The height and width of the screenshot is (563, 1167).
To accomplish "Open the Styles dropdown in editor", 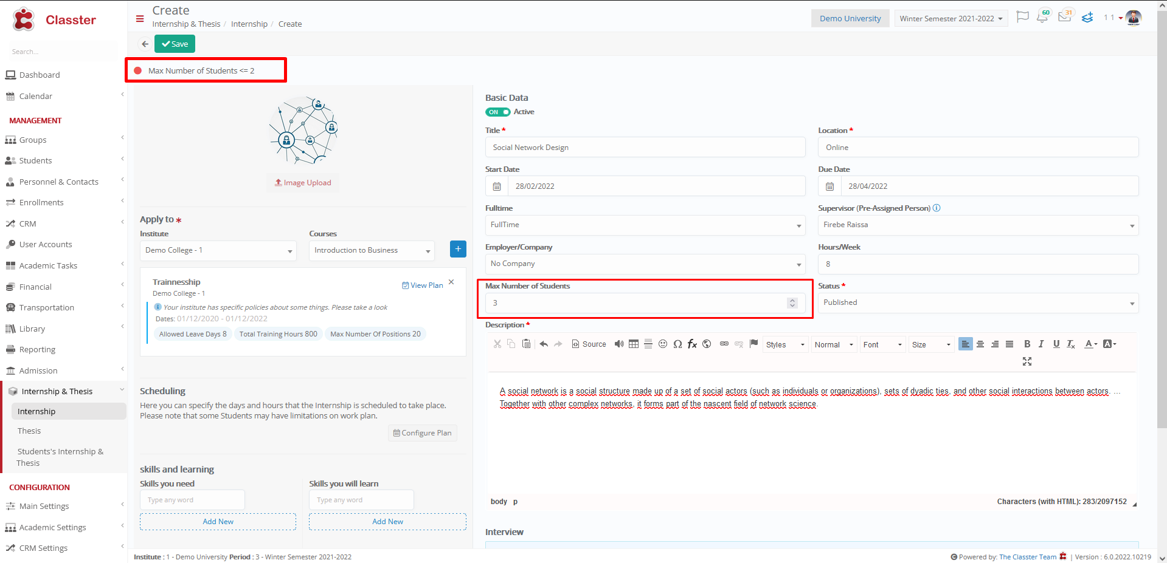I will (x=786, y=344).
